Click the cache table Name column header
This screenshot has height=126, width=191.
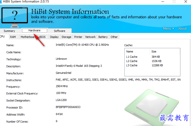pos(137,52)
